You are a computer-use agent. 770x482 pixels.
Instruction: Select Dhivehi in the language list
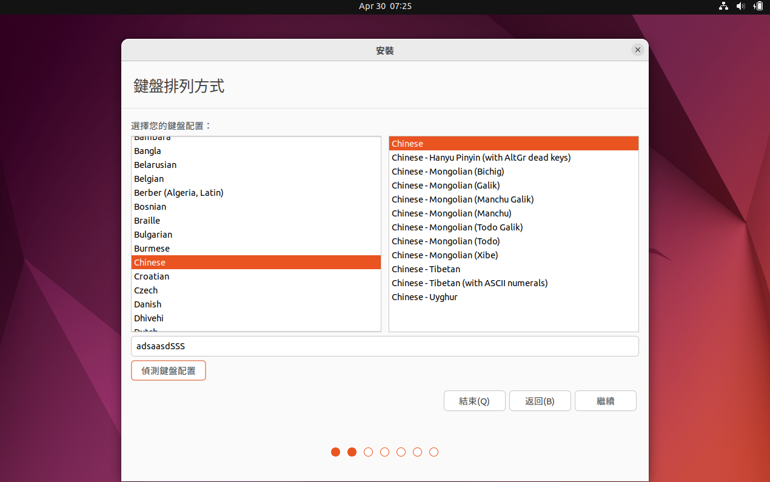point(256,318)
